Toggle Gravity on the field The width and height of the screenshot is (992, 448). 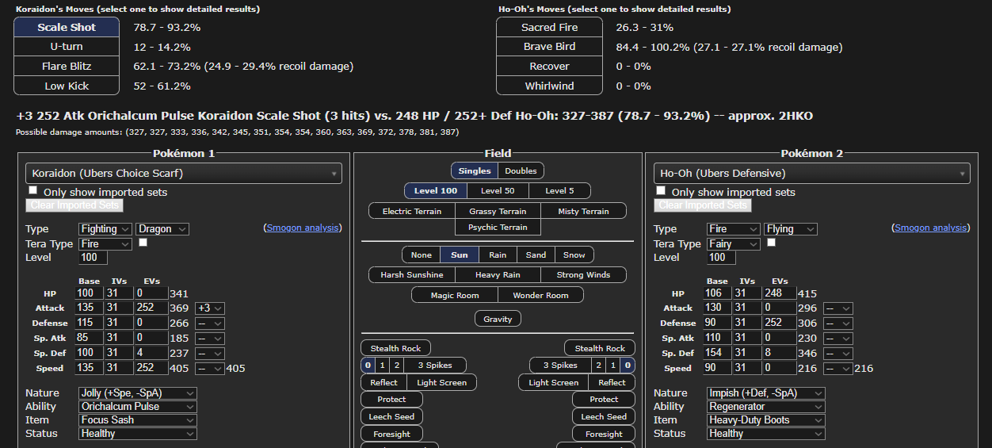pos(498,319)
